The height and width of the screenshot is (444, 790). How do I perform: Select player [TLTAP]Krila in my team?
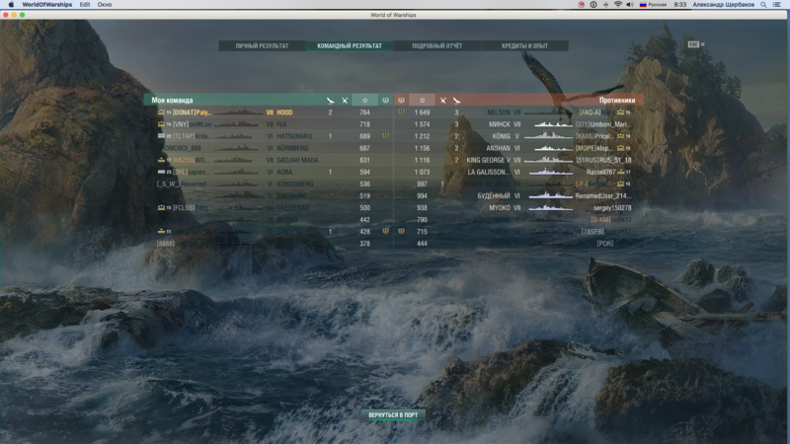(191, 136)
